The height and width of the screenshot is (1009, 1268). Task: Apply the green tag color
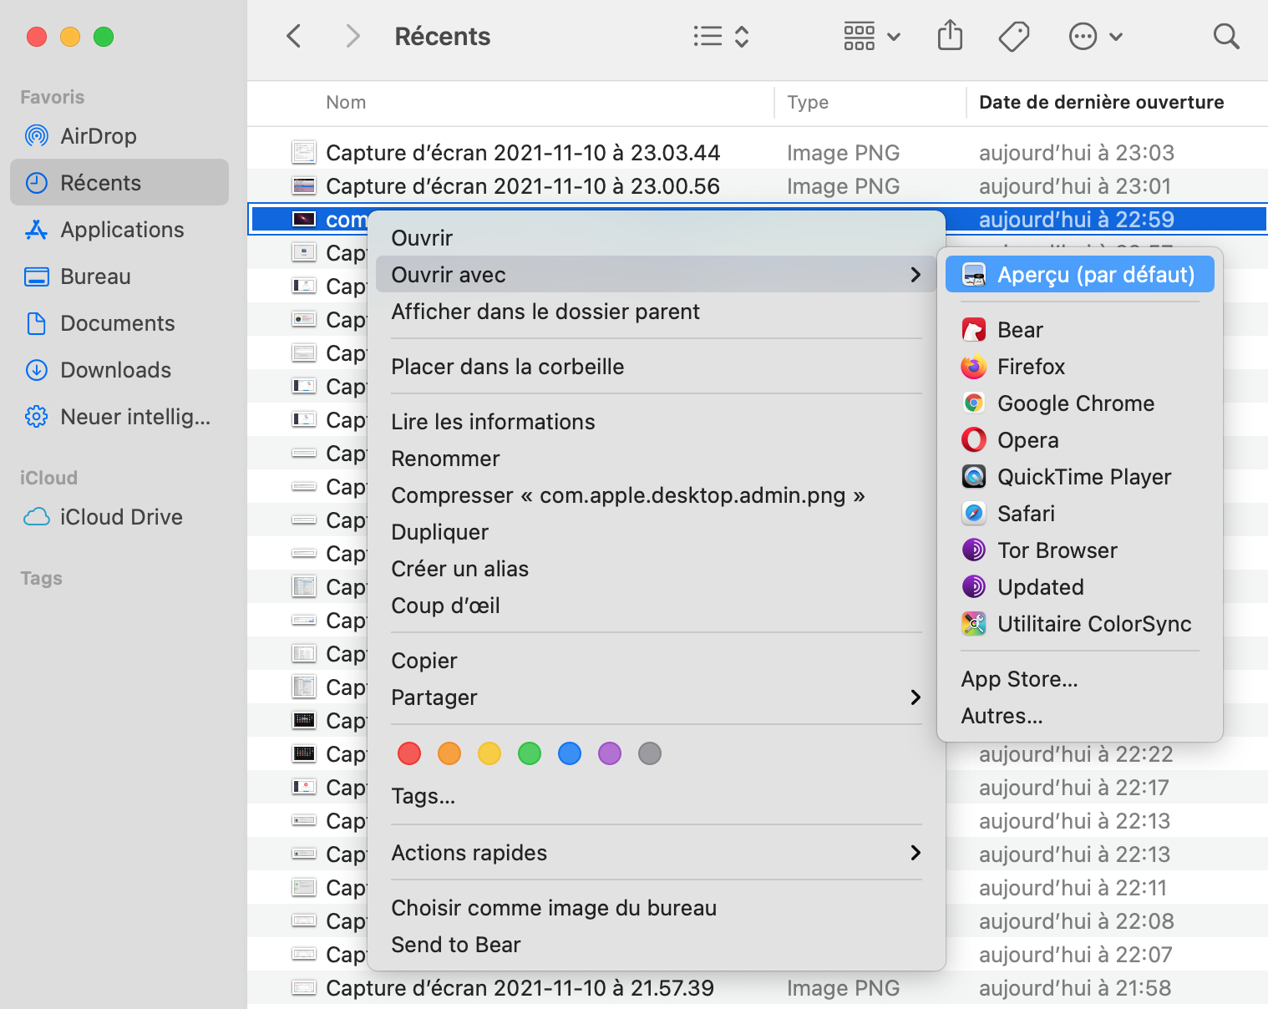pos(530,753)
